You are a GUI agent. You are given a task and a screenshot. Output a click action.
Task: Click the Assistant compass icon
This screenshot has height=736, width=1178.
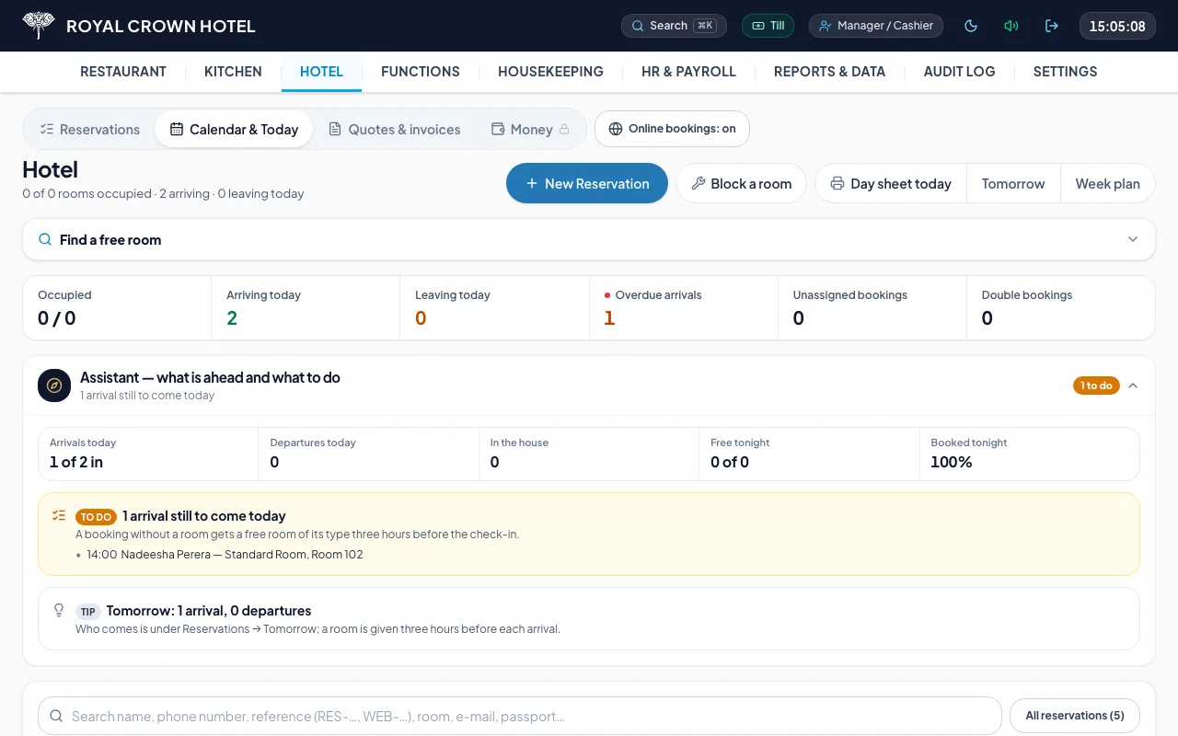click(x=54, y=385)
